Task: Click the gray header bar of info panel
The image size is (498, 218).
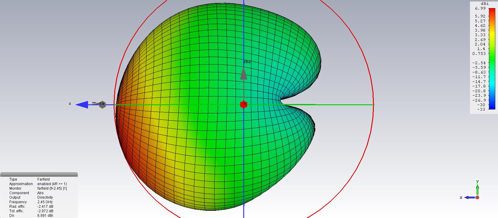Action: click(39, 174)
